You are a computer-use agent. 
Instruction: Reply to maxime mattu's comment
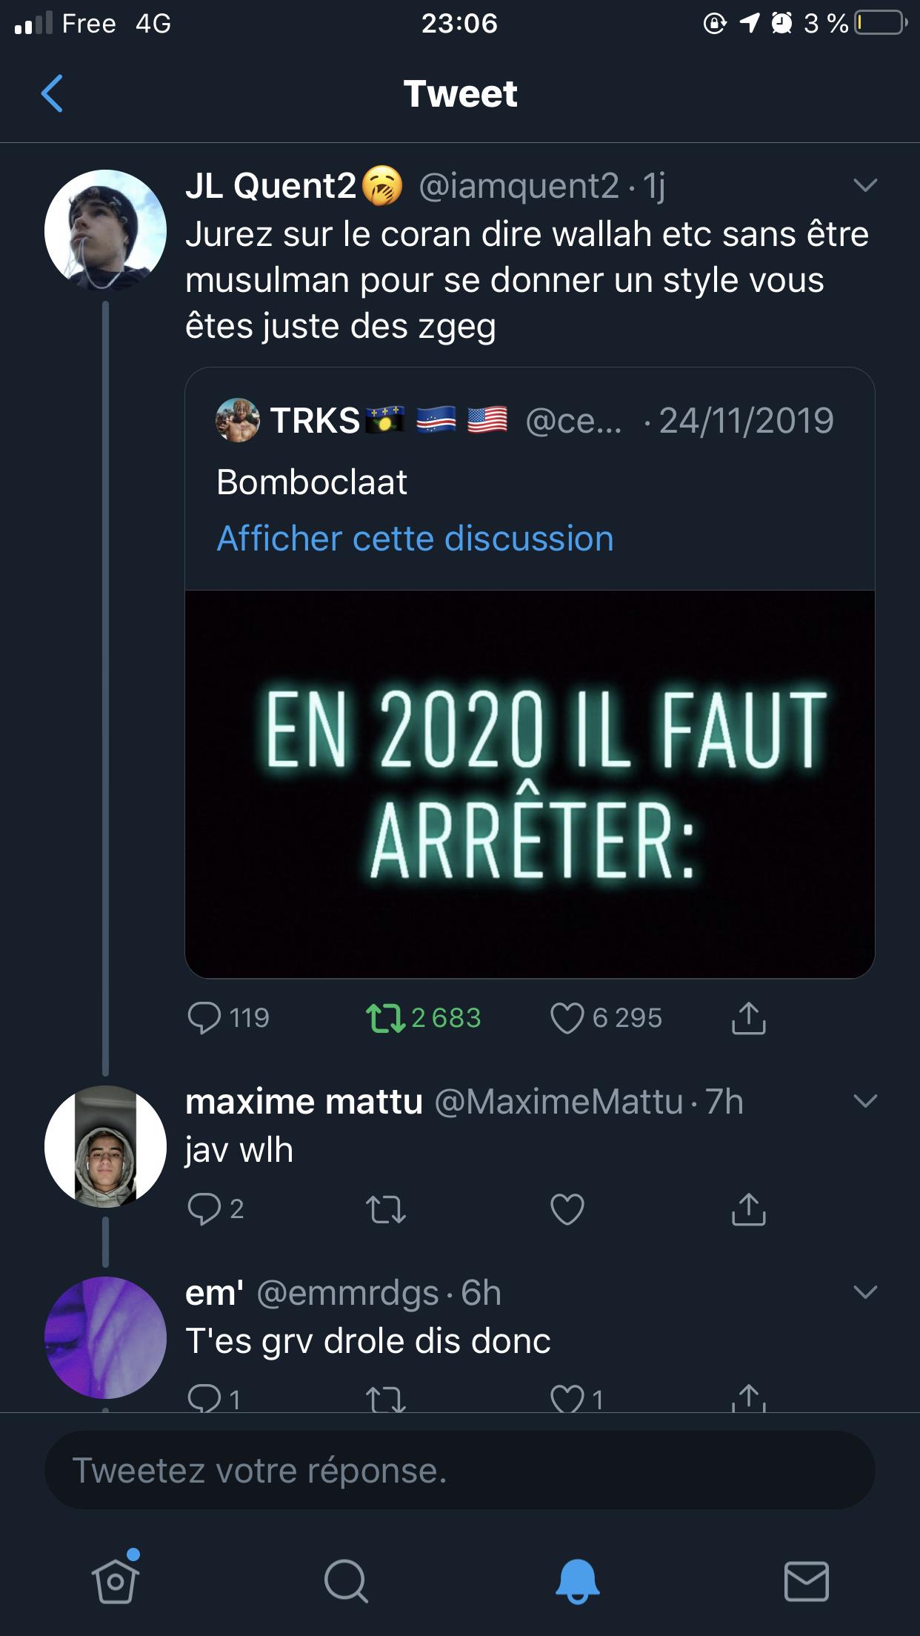pos(204,1209)
